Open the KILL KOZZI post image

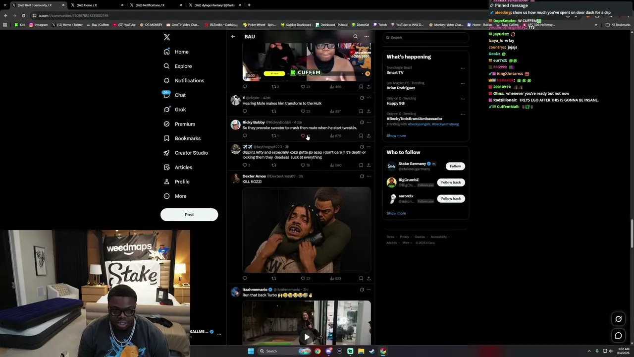pos(307,230)
